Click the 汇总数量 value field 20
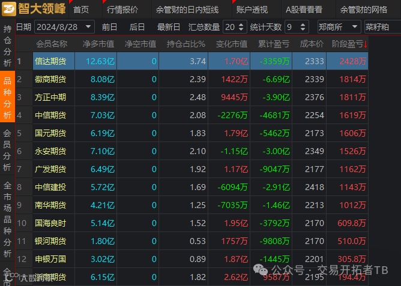401x286 pixels. pyautogui.click(x=230, y=27)
